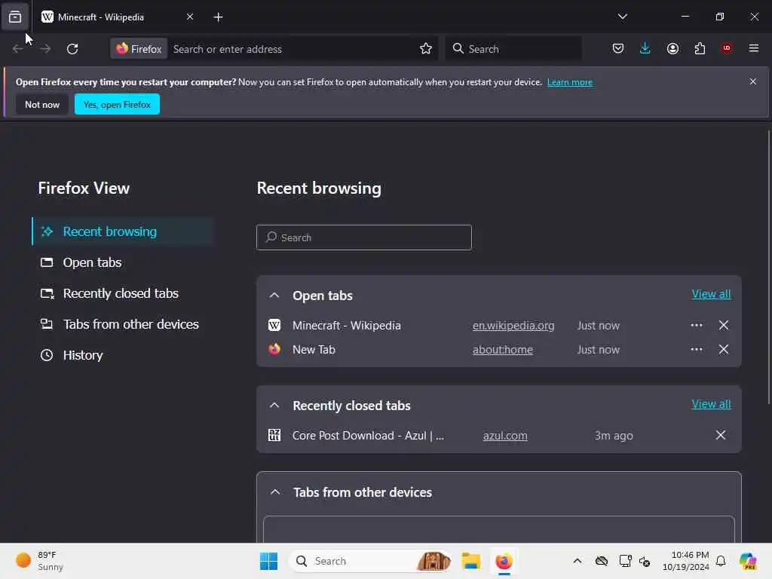Image resolution: width=772 pixels, height=579 pixels.
Task: Launch Copilot preview from taskbar
Action: 748,561
